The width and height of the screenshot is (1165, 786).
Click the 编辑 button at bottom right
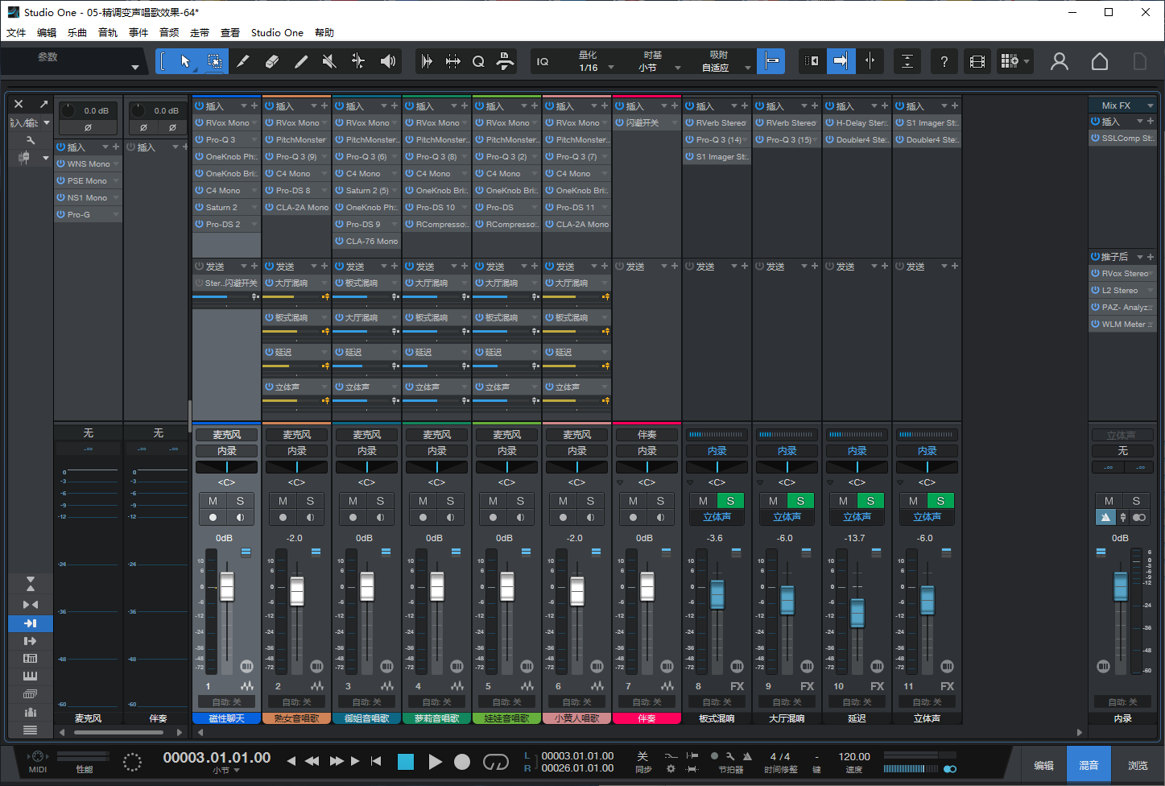coord(1043,763)
